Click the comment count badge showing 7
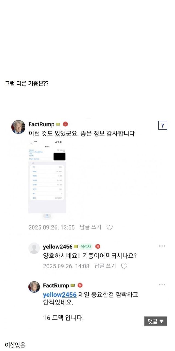The width and height of the screenshot is (175, 351). [x=162, y=126]
